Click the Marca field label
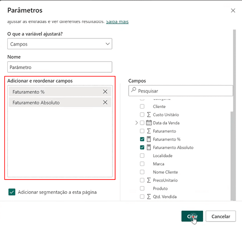 tap(158, 164)
